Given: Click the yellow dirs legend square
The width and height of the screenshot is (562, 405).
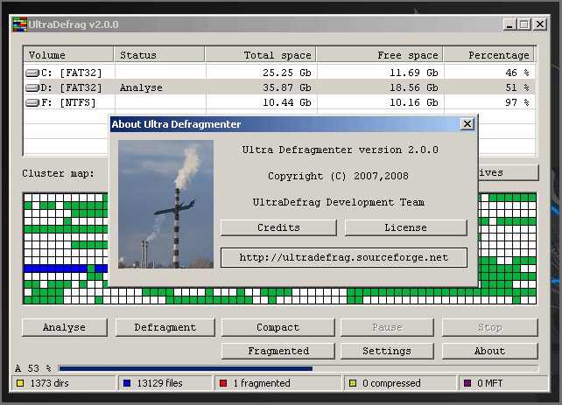Looking at the screenshot, I should (20, 383).
